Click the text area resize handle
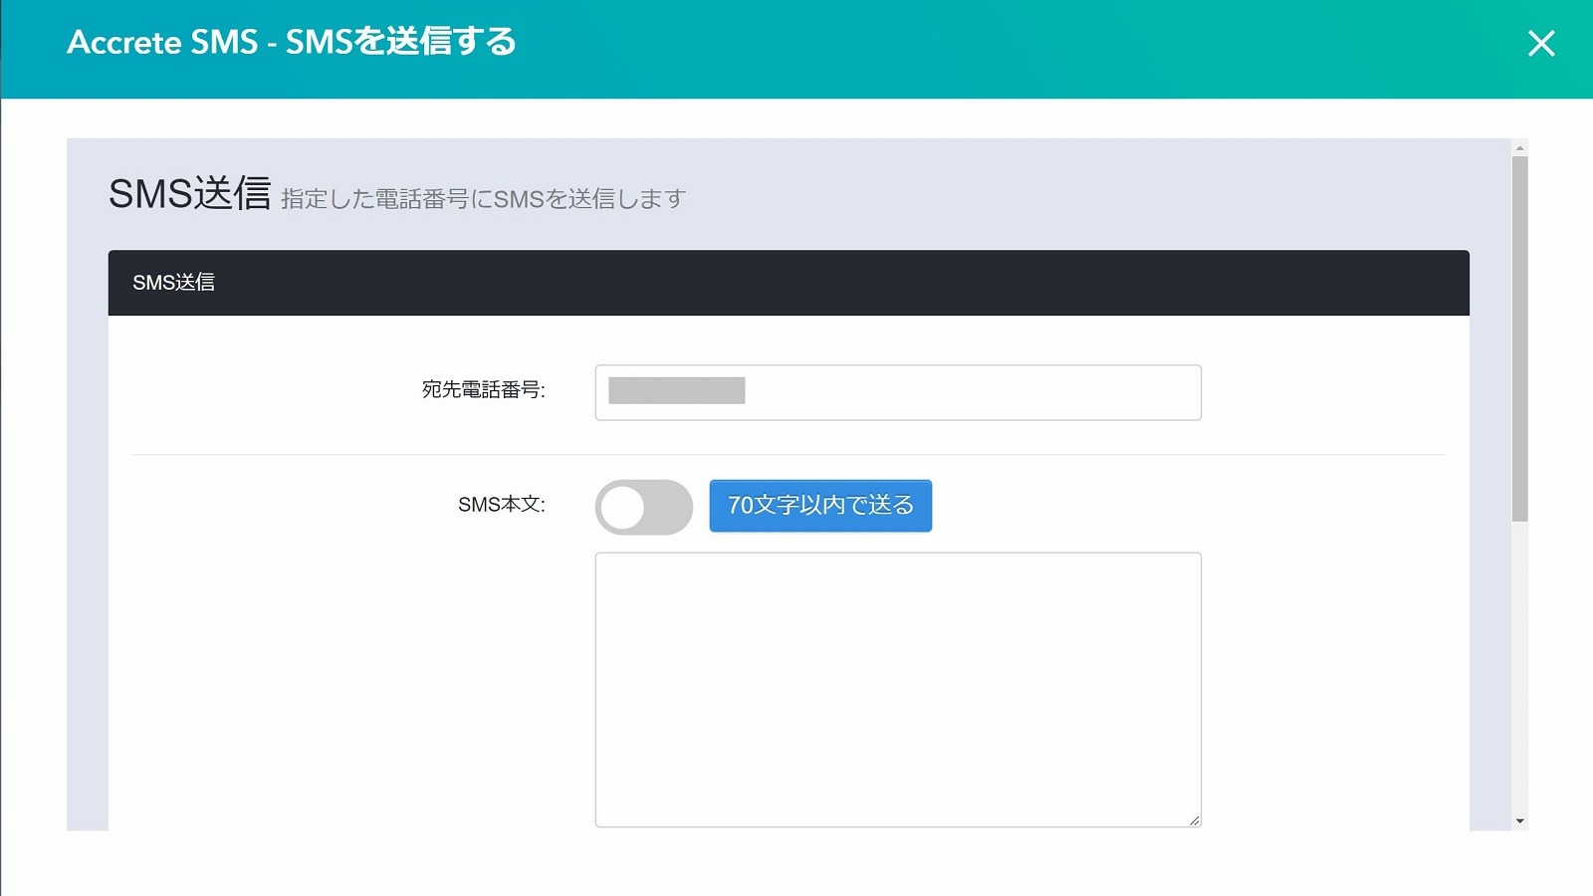Viewport: 1593px width, 896px height. click(1194, 819)
